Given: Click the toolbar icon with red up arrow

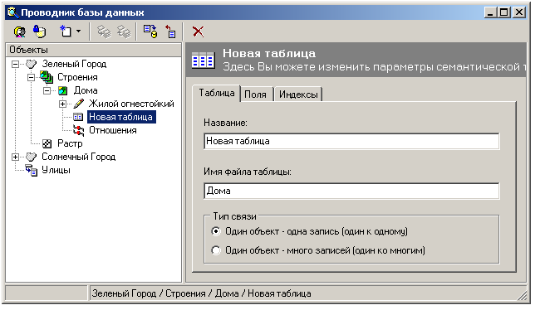Looking at the screenshot, I should coord(170,31).
